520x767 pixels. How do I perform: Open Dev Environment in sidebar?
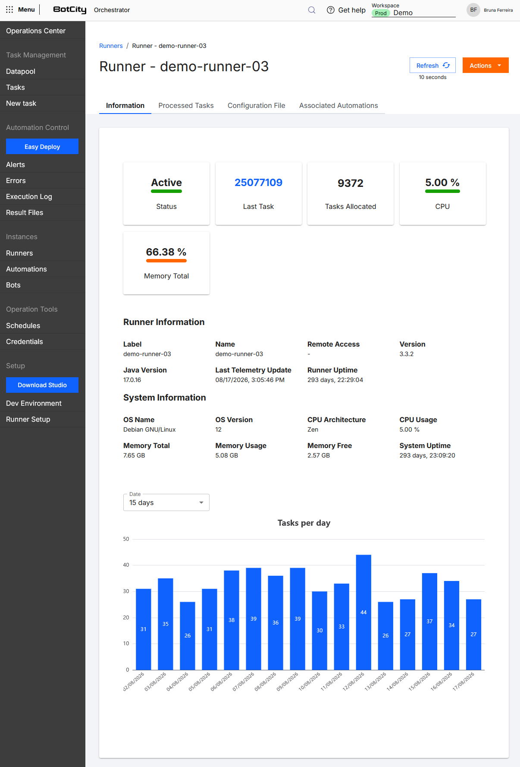pos(43,403)
